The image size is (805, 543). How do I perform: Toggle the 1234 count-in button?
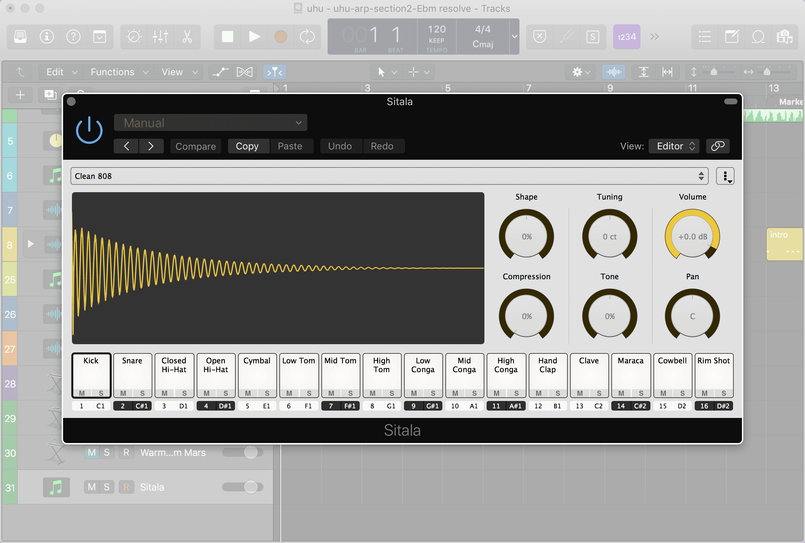(x=627, y=37)
